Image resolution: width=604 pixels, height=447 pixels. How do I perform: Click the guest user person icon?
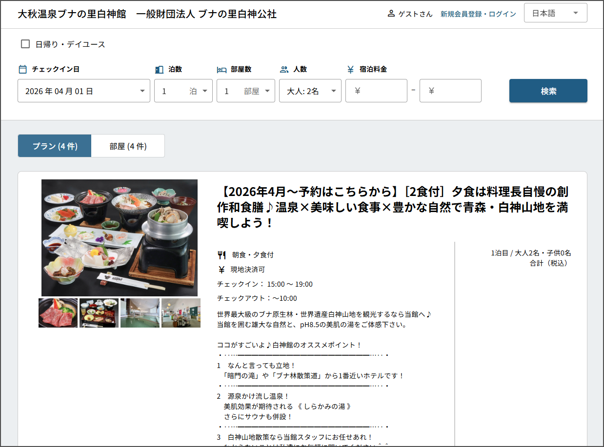391,14
